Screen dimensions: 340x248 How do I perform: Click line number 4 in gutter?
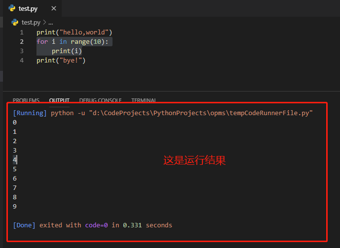pos(22,61)
